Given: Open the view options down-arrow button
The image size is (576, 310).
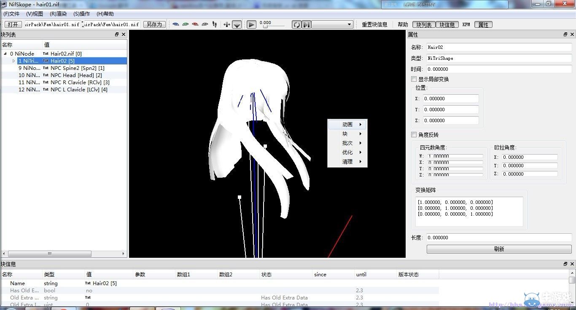Looking at the screenshot, I should pos(237,25).
